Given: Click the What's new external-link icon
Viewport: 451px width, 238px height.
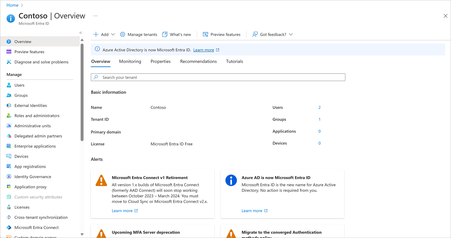Looking at the screenshot, I should tap(165, 34).
